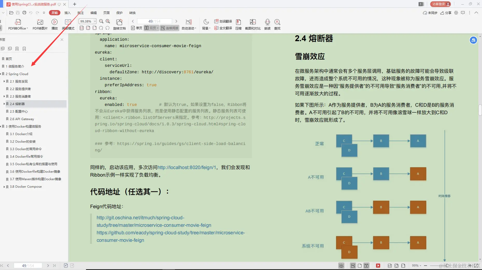Image resolution: width=482 pixels, height=270 pixels.
Task: Open the 压缩 compress tool
Action: [238, 24]
